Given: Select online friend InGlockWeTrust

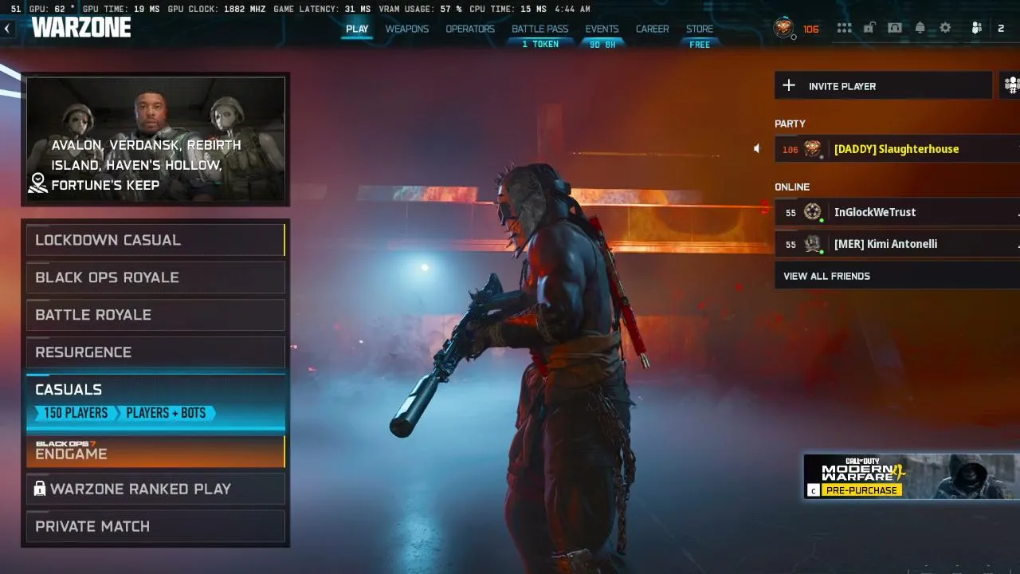Looking at the screenshot, I should click(x=897, y=212).
